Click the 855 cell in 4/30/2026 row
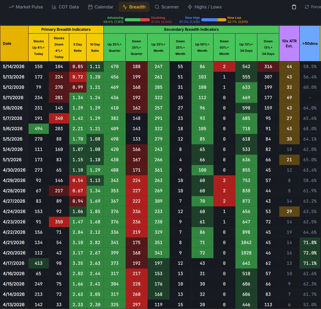321x309 pixels. coord(246,170)
